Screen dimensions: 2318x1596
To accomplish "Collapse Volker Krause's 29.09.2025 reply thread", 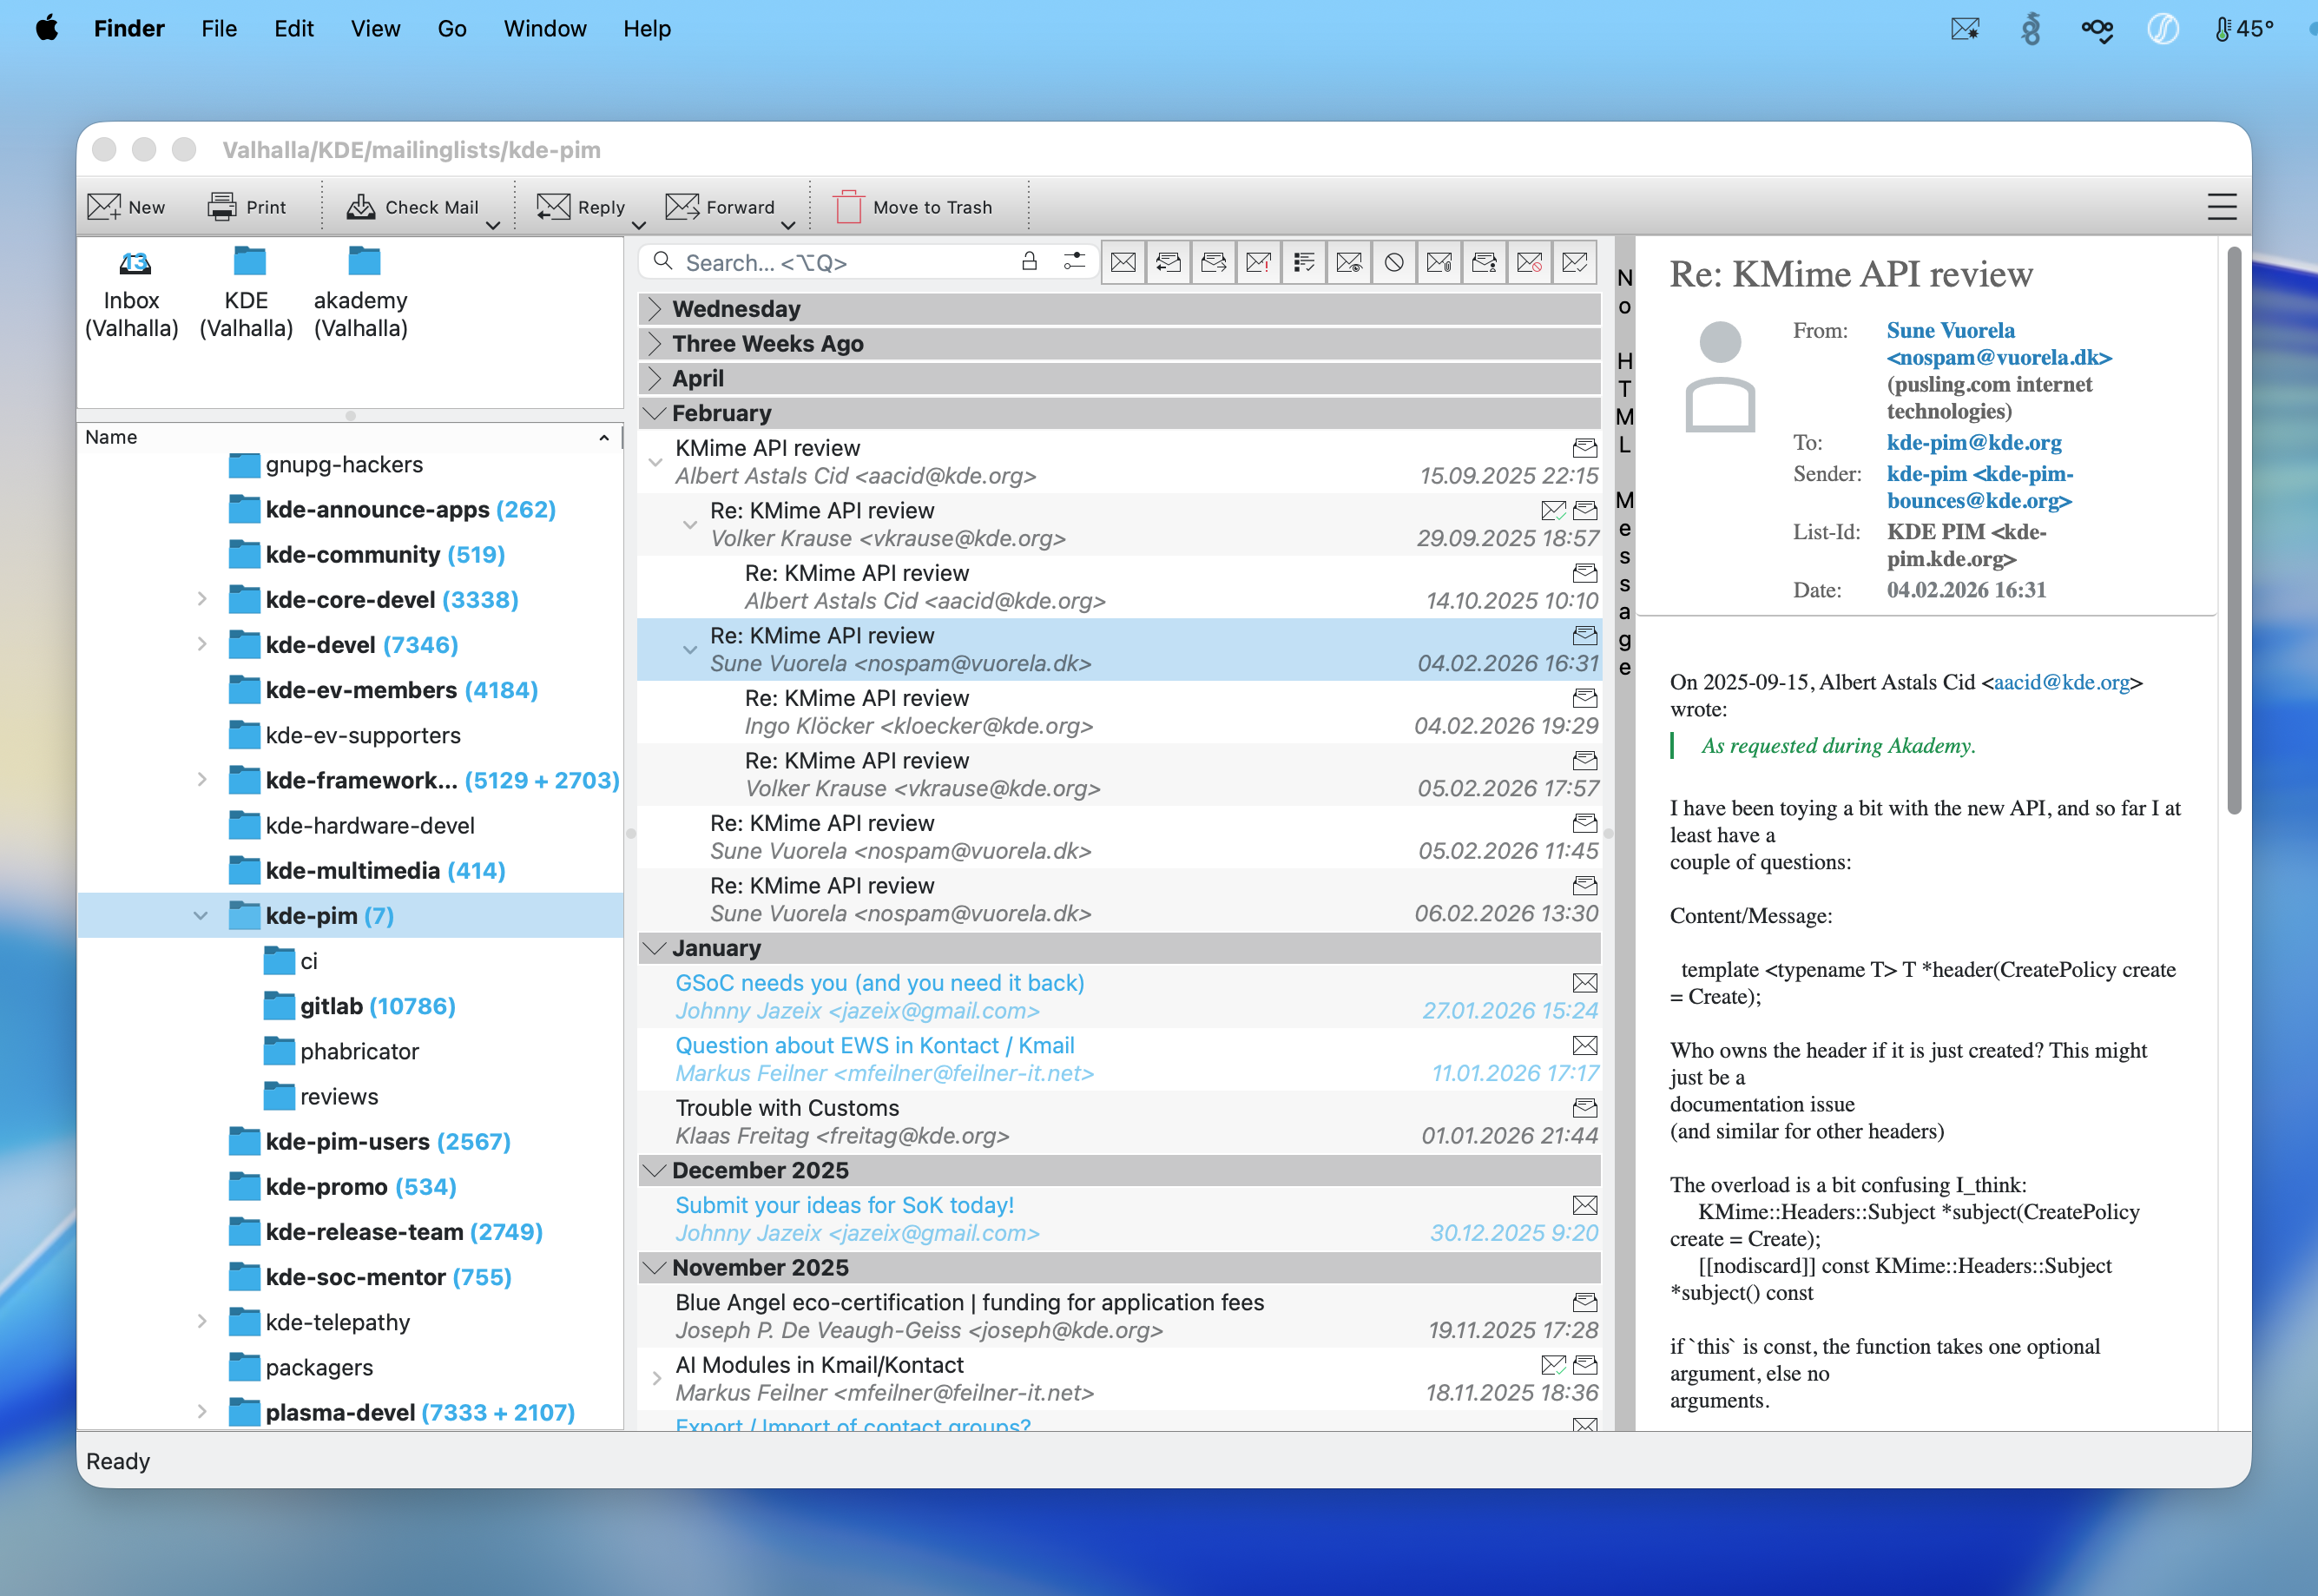I will (689, 524).
